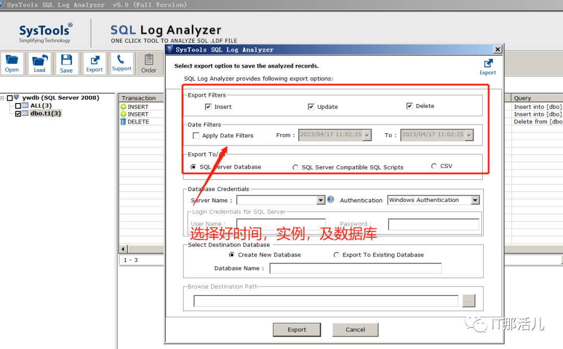The width and height of the screenshot is (563, 349).
Task: Click the Database Name input field
Action: 356,268
